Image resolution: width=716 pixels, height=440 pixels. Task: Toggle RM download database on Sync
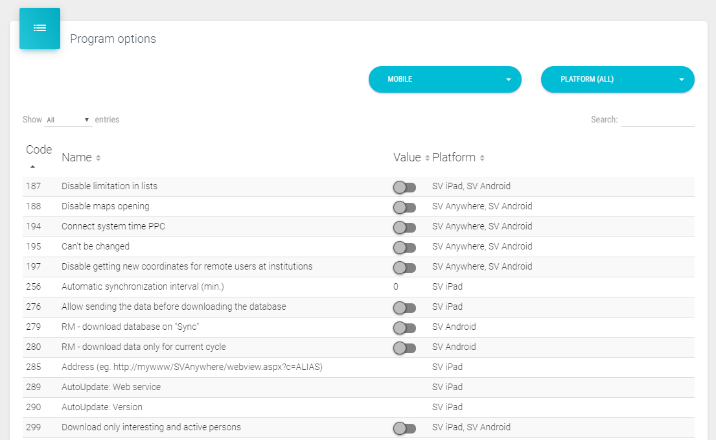coord(404,328)
